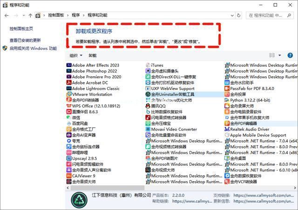
Task: Select the Realtek Audio Driver icon
Action: click(x=227, y=129)
